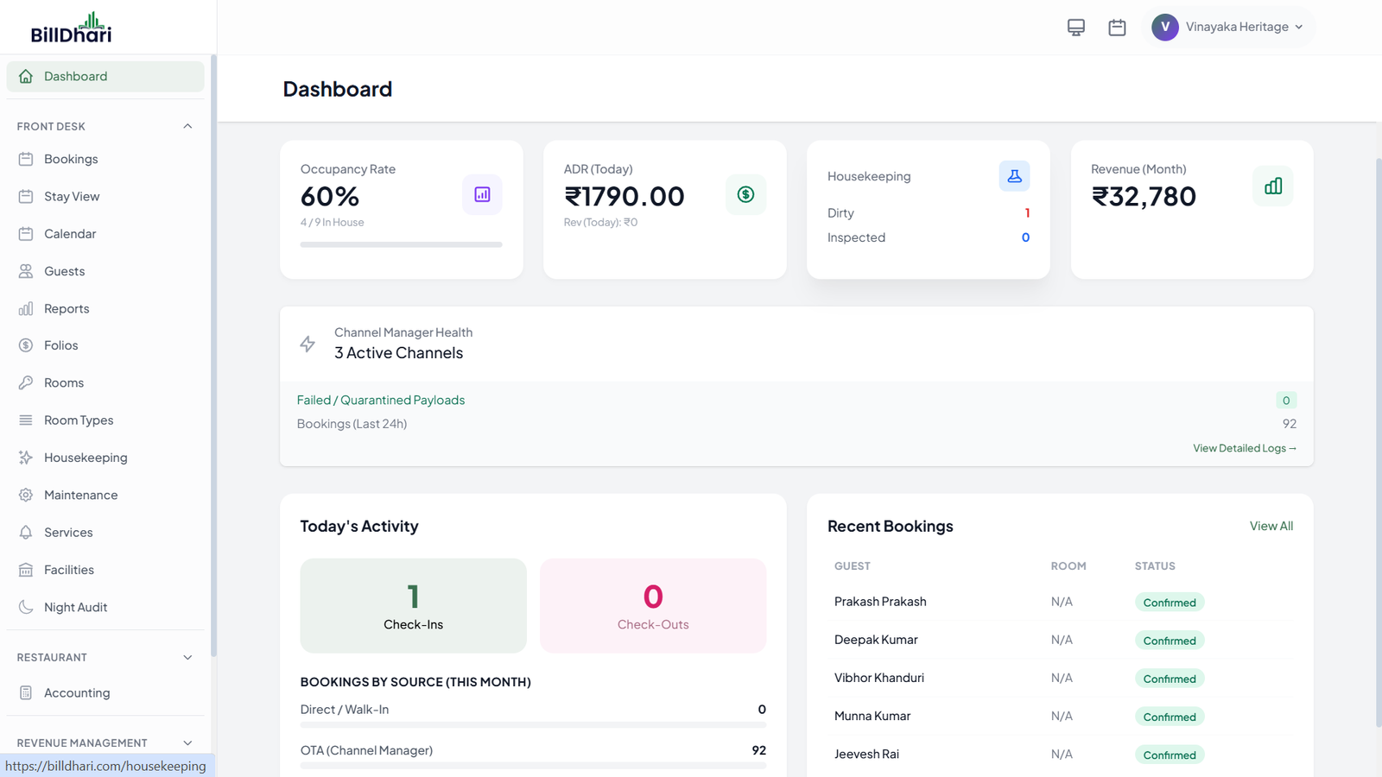Select the Bookings calendar icon in sidebar
Screen dimensions: 1382x777
coord(27,159)
